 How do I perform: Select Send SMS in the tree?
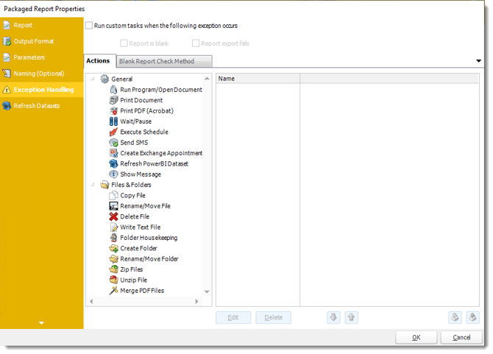click(x=134, y=143)
